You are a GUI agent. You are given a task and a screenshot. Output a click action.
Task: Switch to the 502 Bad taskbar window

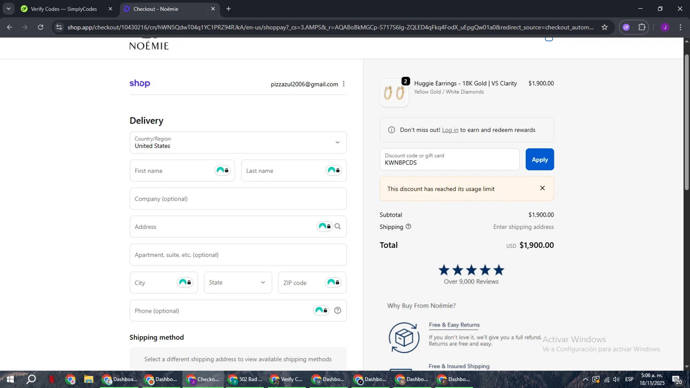246,379
